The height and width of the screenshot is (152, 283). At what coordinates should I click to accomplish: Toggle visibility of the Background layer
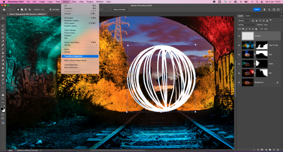coord(239,82)
